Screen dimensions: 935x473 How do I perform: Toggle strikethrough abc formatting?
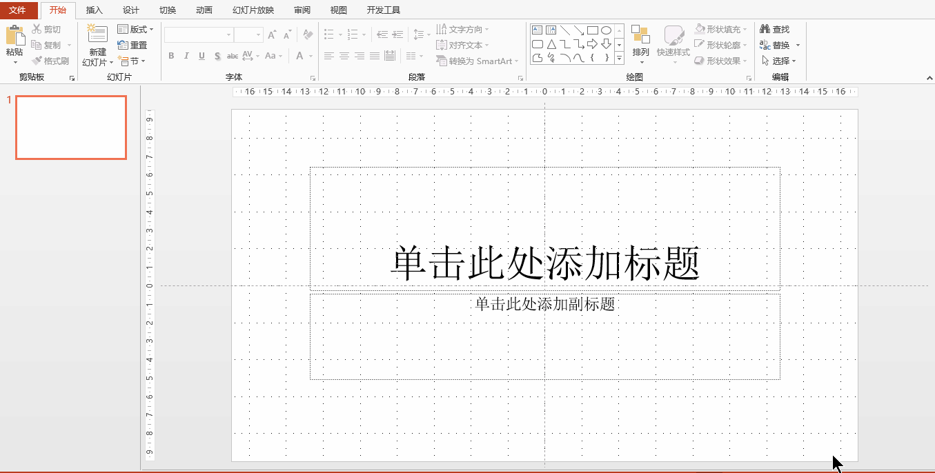tap(233, 56)
